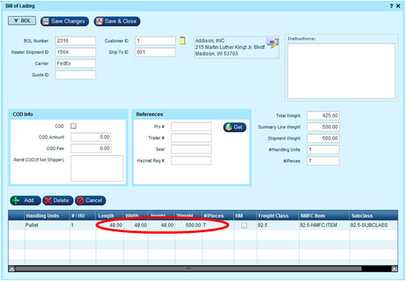
Task: Add a new handling unit line
Action: click(25, 201)
